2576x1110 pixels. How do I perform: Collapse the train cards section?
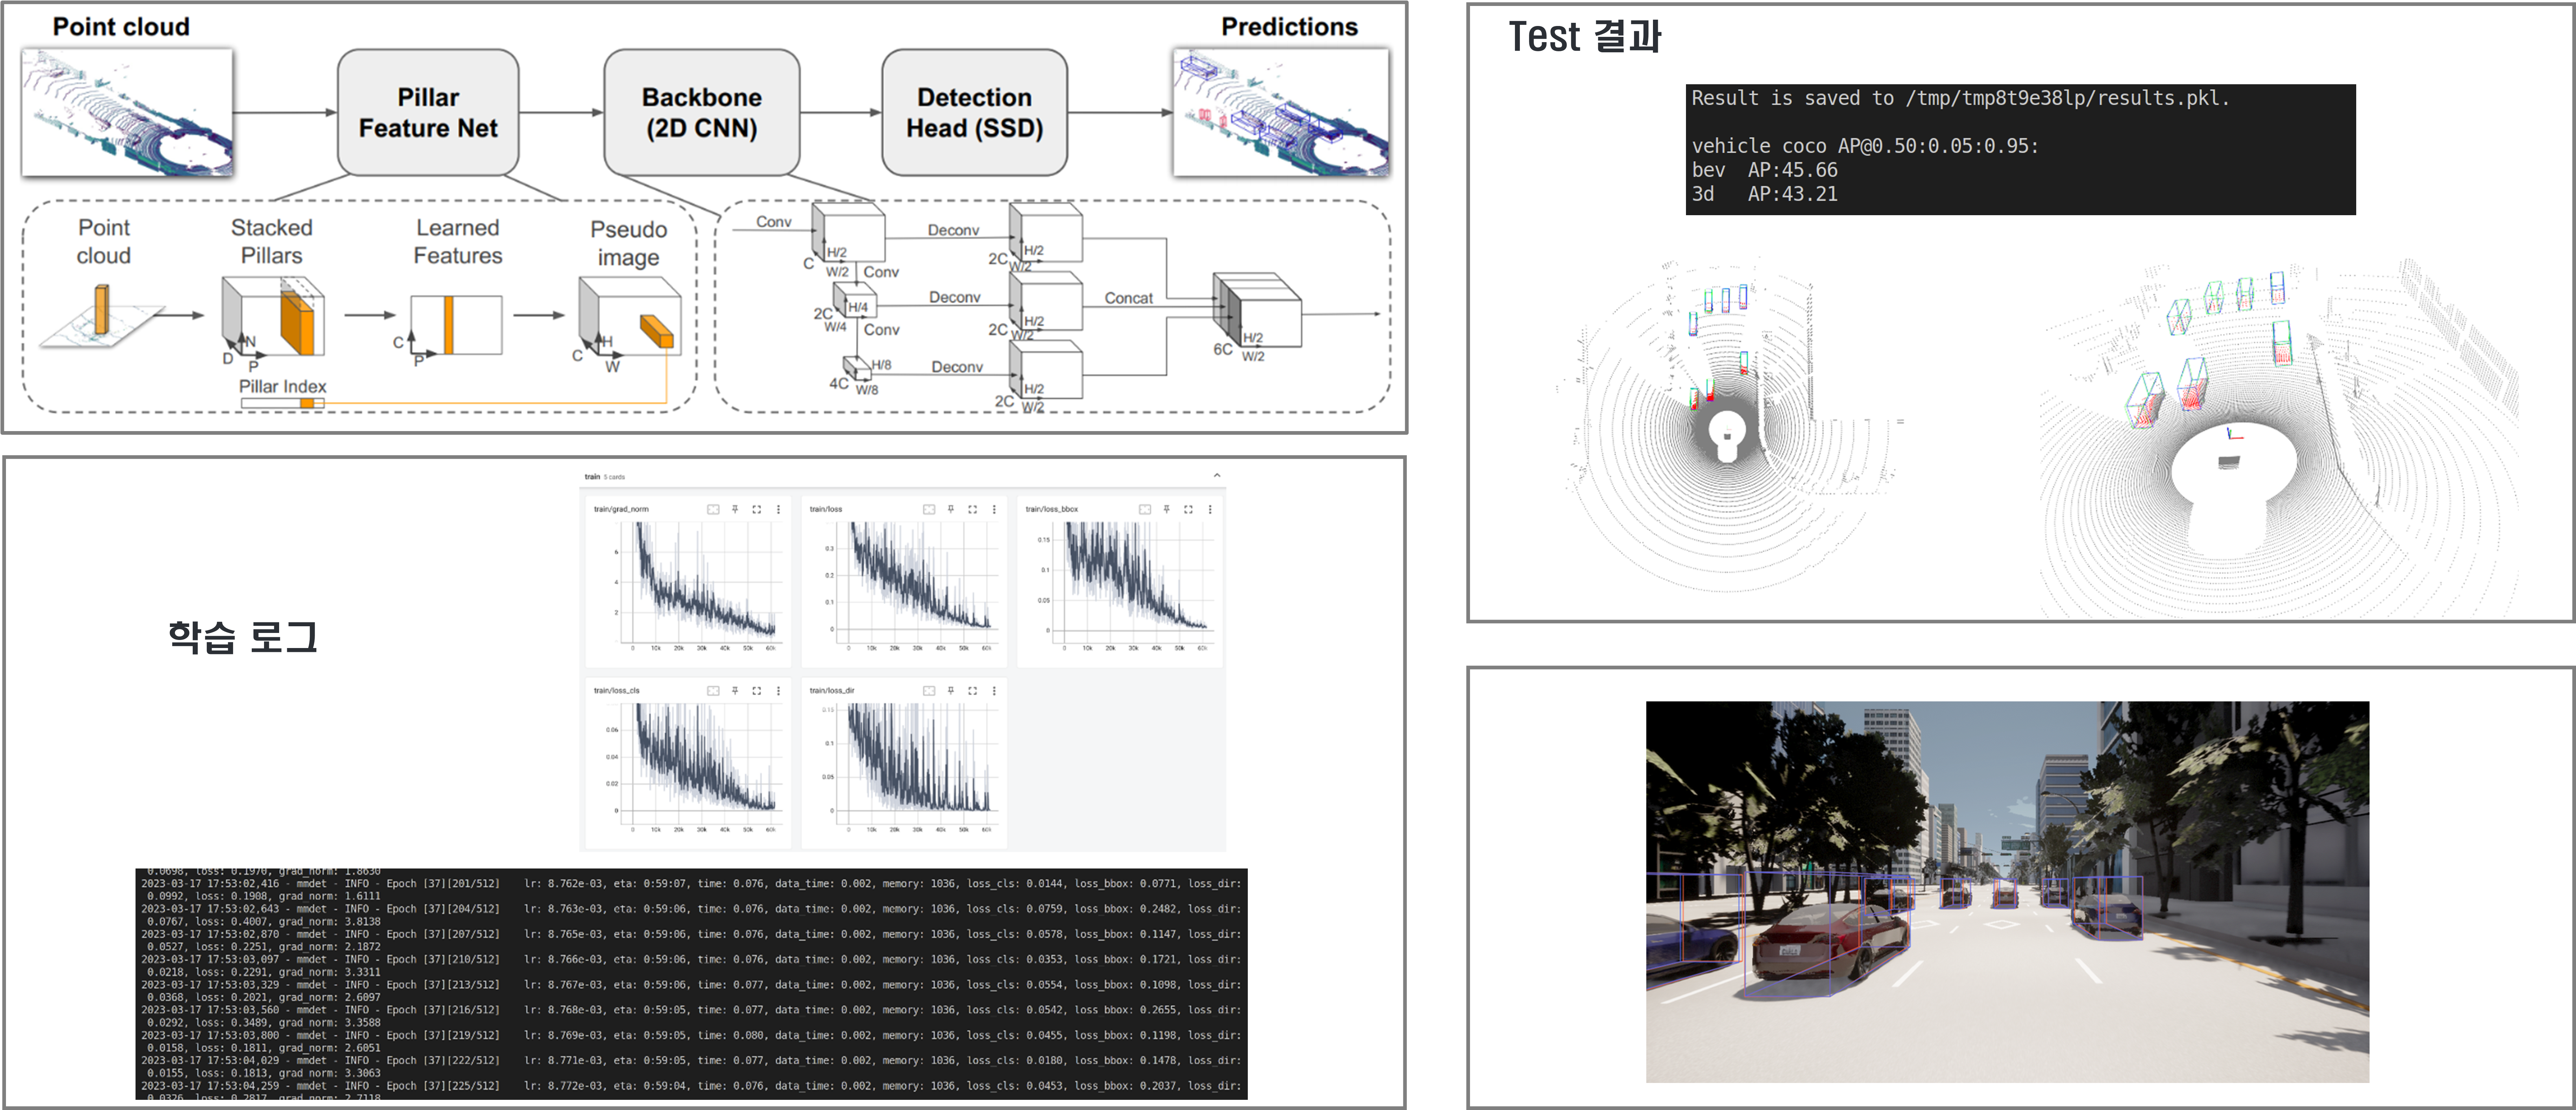coord(1217,476)
